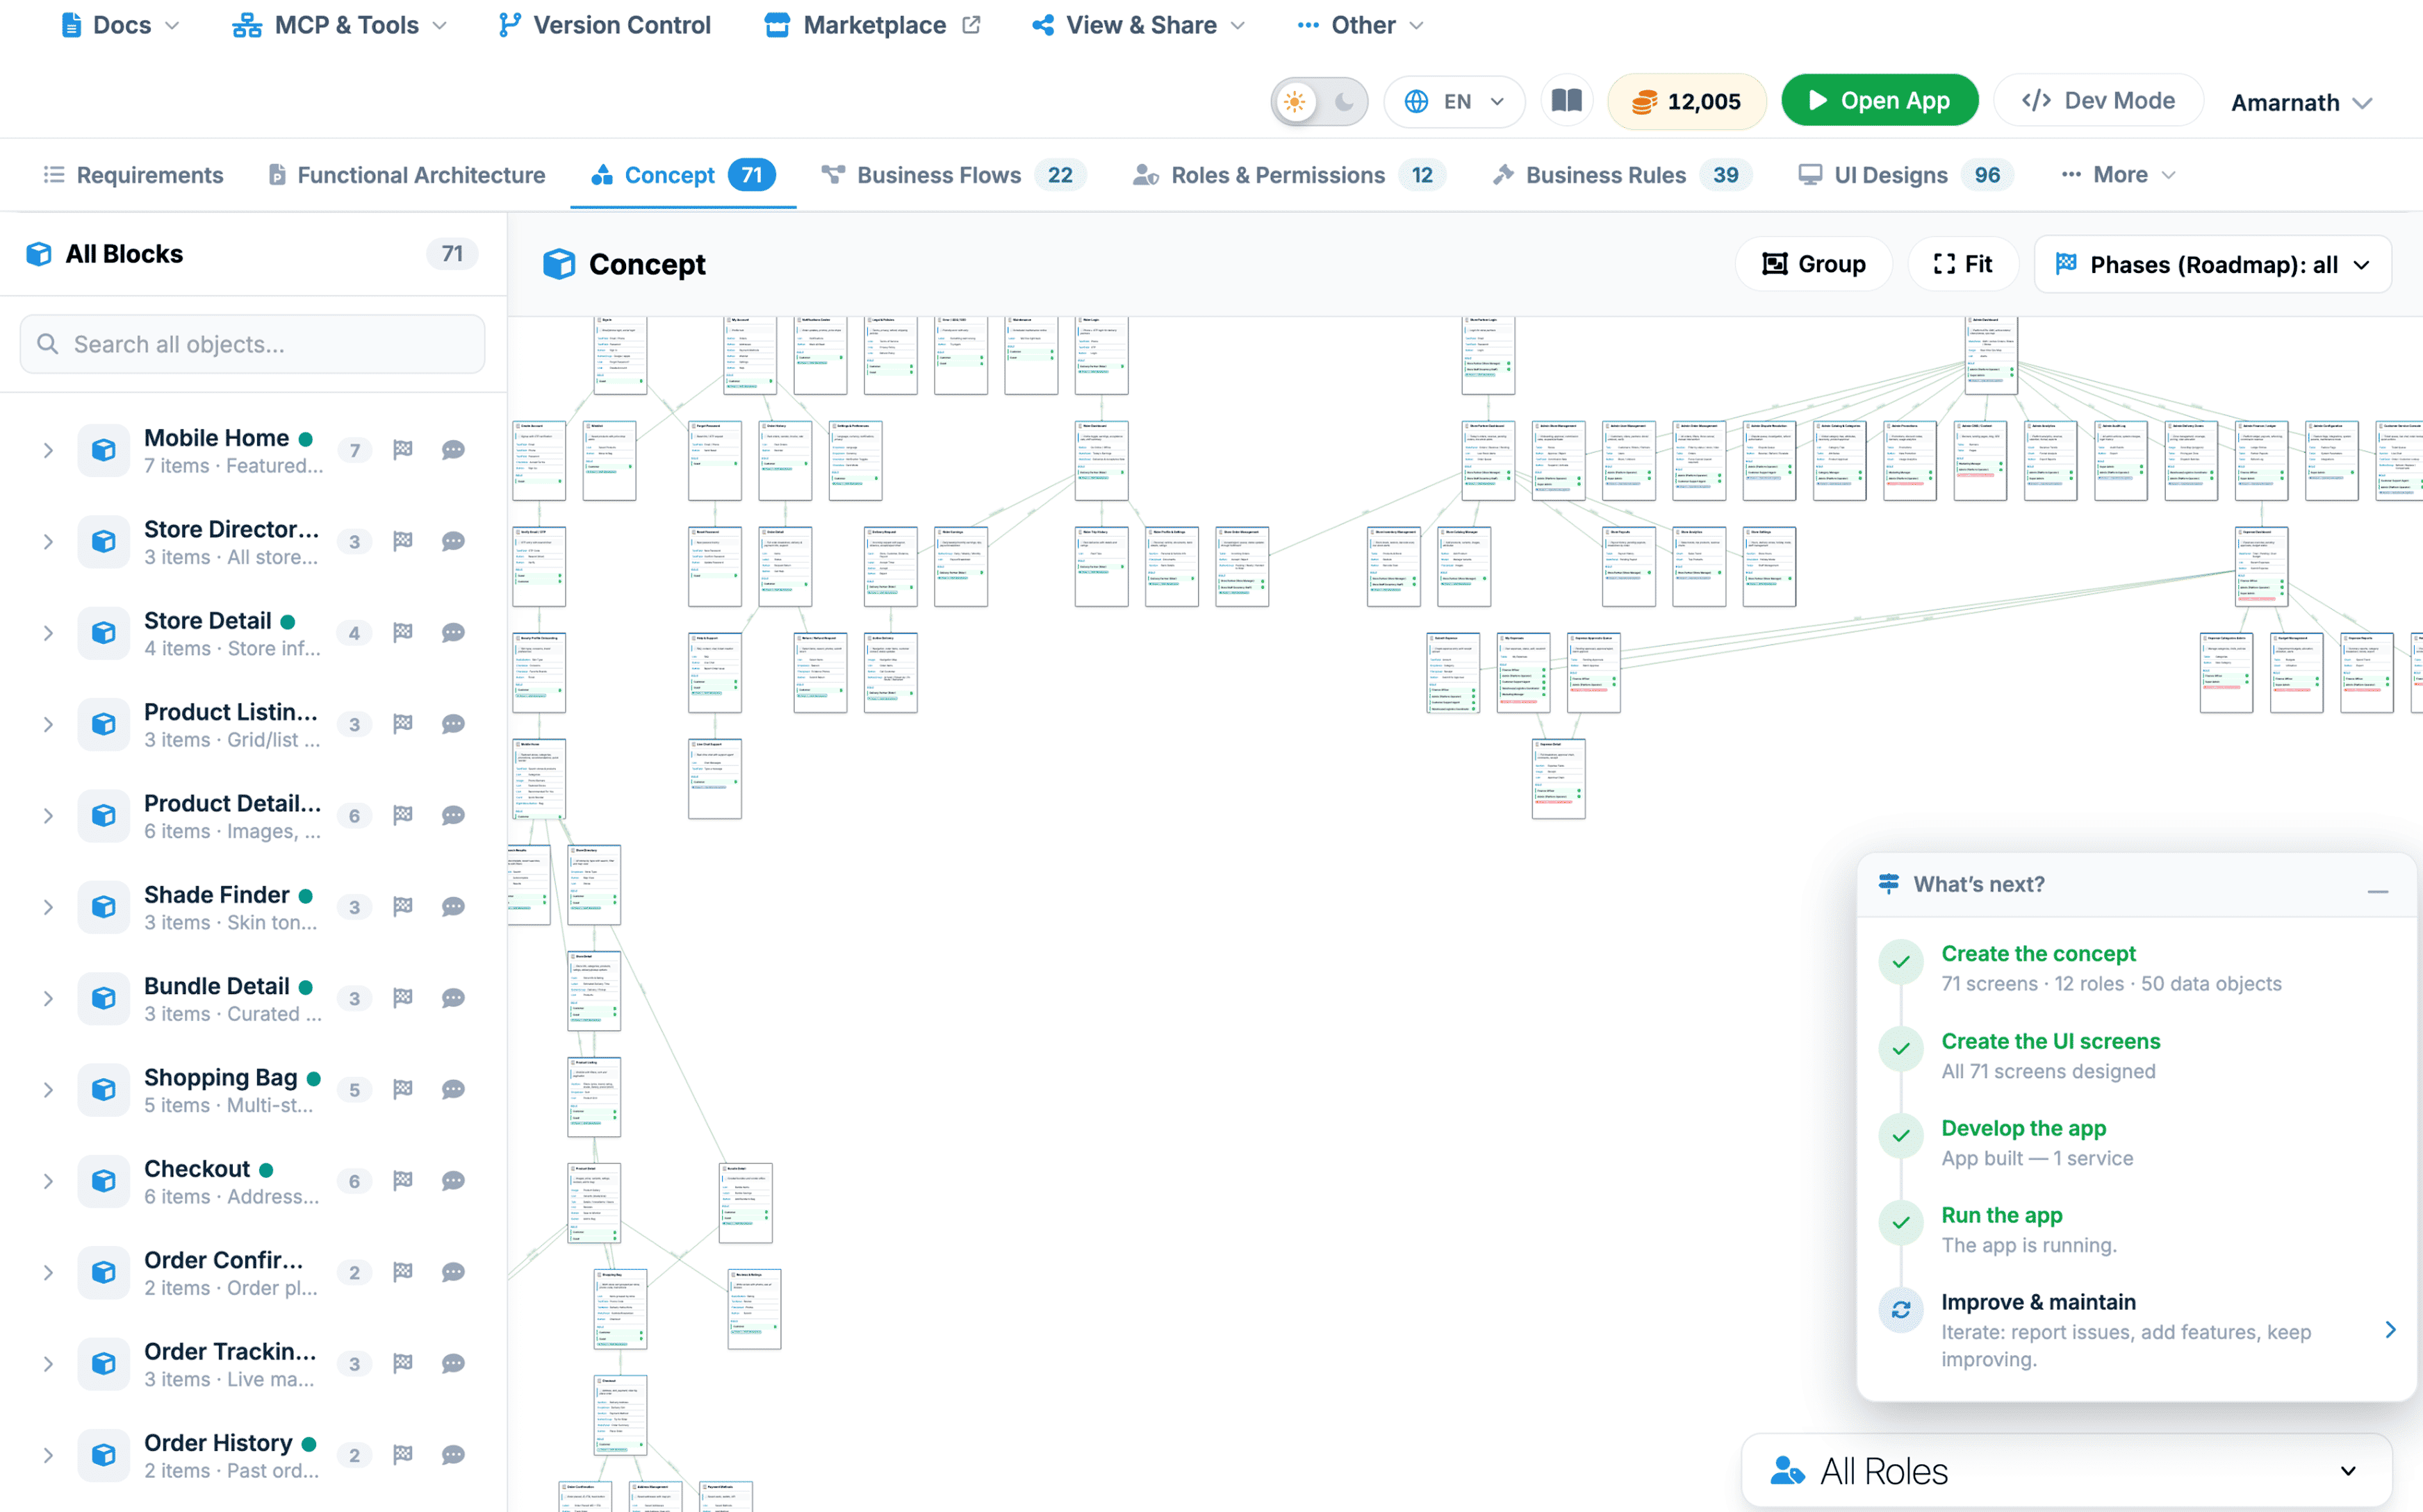Click the Fit canvas button
Viewport: 2423px width, 1512px height.
point(1962,264)
